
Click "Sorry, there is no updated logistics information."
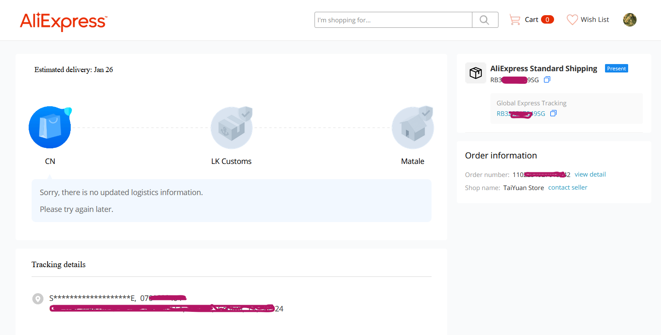(x=121, y=193)
